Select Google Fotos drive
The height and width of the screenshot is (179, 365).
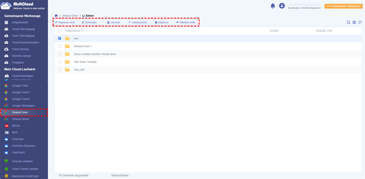pos(20,86)
